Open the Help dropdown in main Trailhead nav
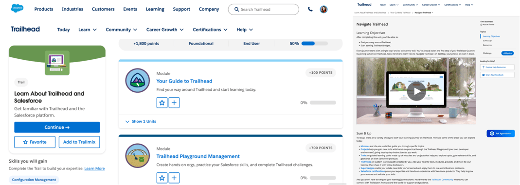Screen dimensions: 520x185 [245, 30]
